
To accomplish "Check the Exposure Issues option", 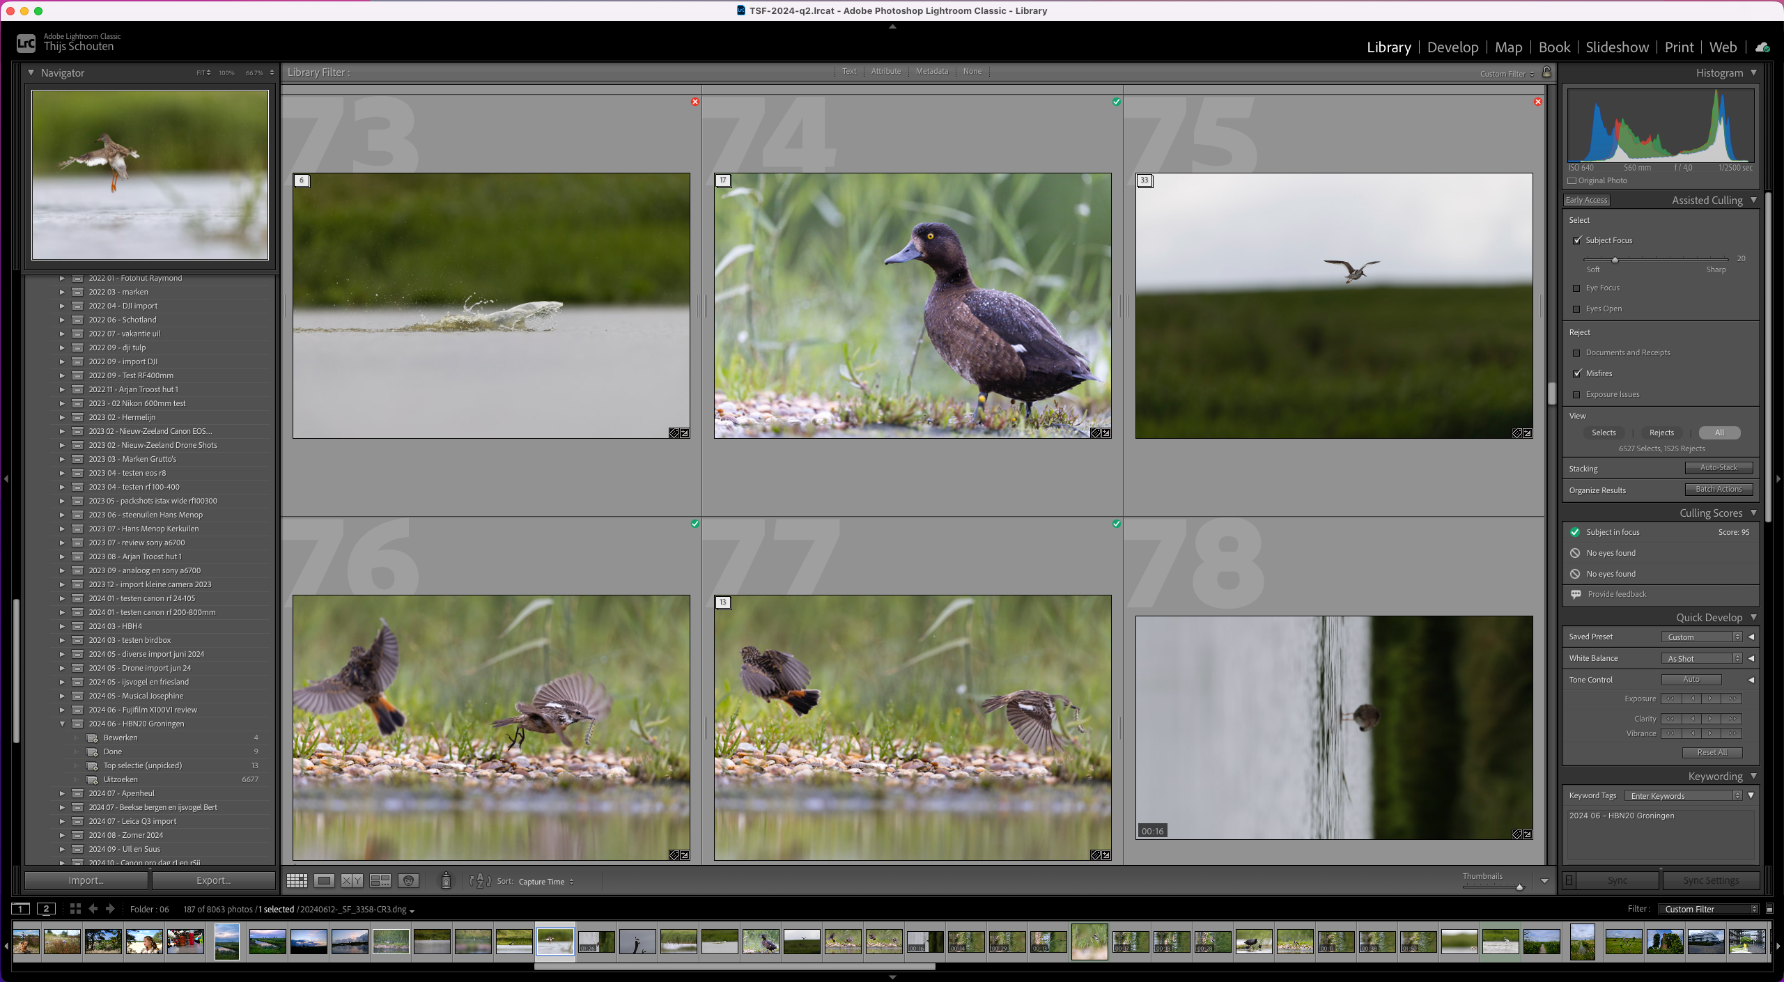I will click(1578, 394).
